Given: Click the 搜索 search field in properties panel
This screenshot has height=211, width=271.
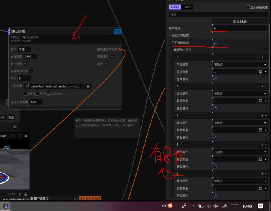Looking at the screenshot, I should (218, 14).
